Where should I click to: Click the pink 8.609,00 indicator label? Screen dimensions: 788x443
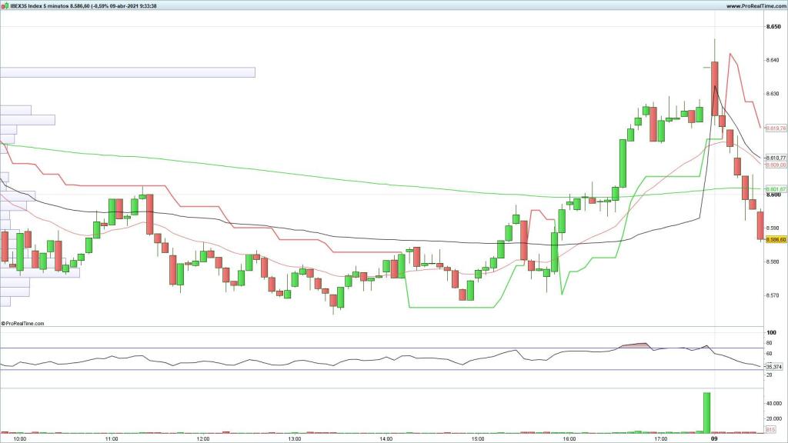click(x=776, y=165)
